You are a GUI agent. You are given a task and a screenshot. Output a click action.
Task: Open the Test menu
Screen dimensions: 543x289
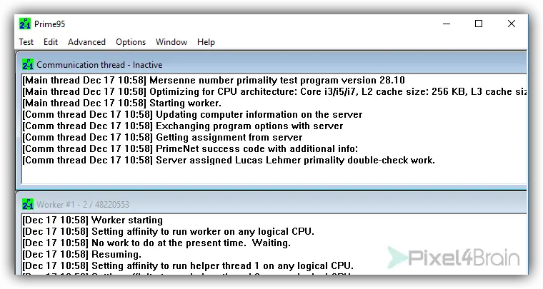coord(26,42)
